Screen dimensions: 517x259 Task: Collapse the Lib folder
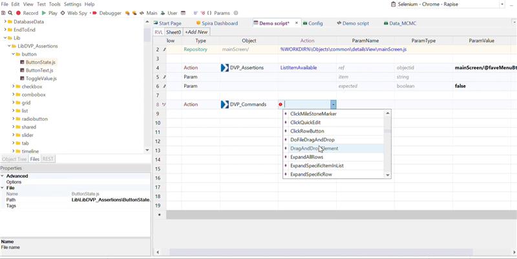point(5,38)
